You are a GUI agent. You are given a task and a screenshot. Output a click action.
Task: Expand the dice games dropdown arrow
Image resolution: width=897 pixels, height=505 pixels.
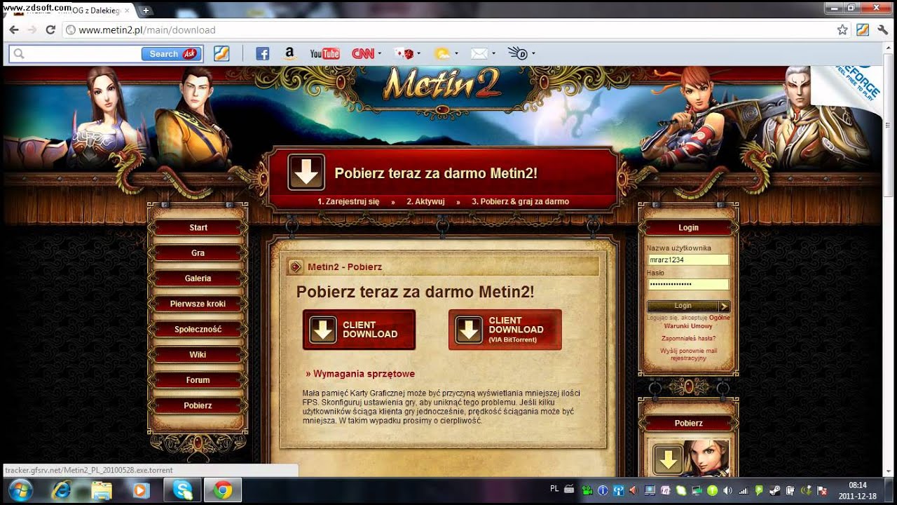pos(418,54)
